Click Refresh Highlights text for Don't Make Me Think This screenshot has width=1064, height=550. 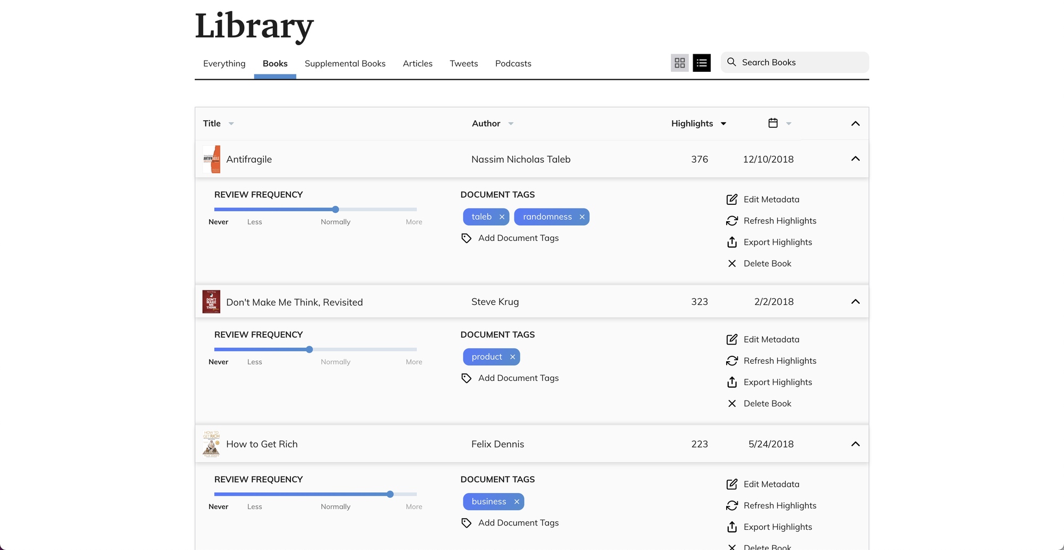point(780,361)
